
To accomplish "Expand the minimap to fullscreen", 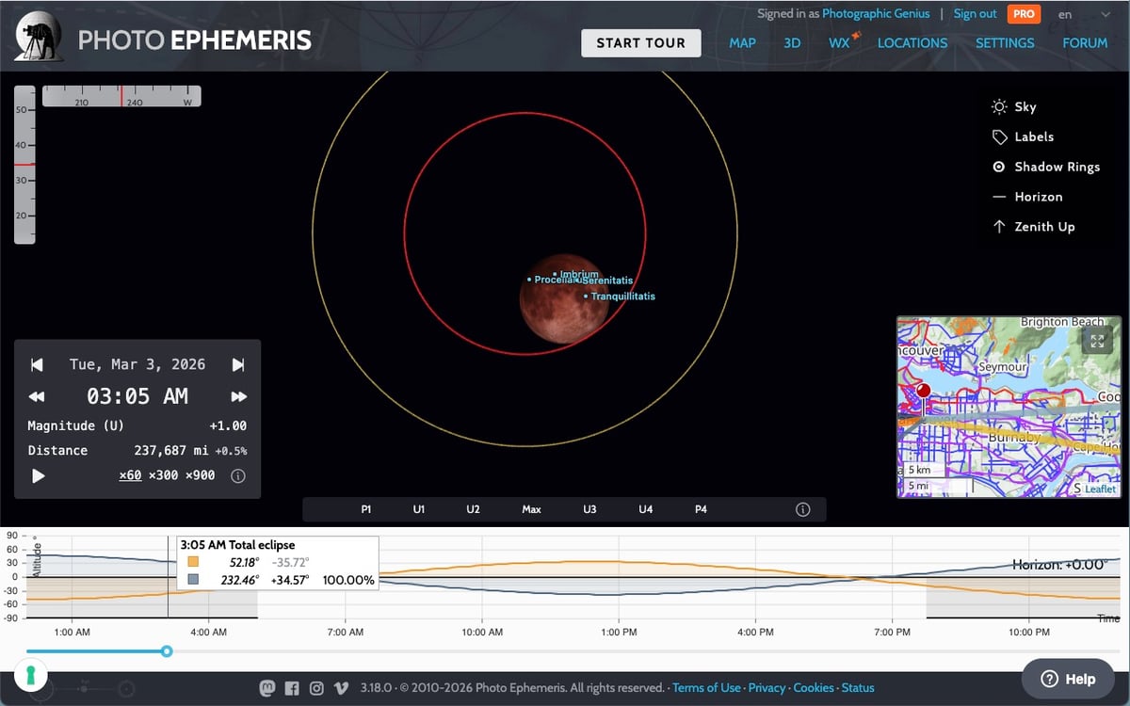I will pyautogui.click(x=1096, y=340).
